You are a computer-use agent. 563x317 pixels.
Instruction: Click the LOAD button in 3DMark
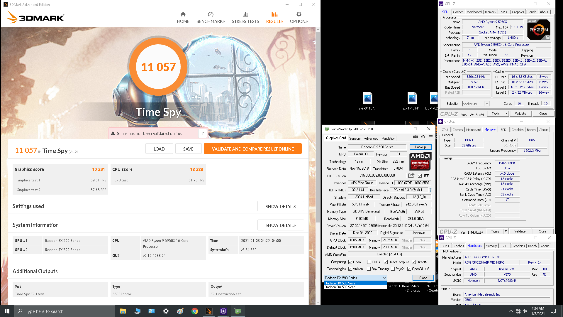pos(159,149)
